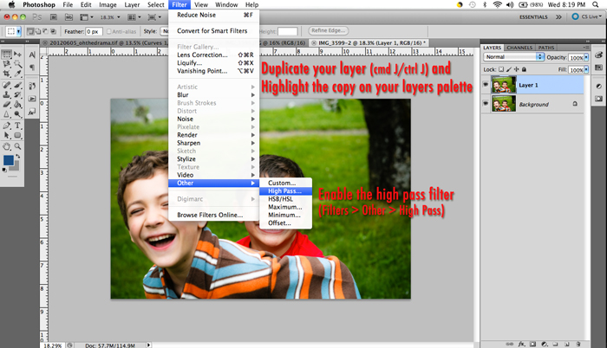The image size is (607, 348).
Task: Toggle lock transparent pixels
Action: 501,69
